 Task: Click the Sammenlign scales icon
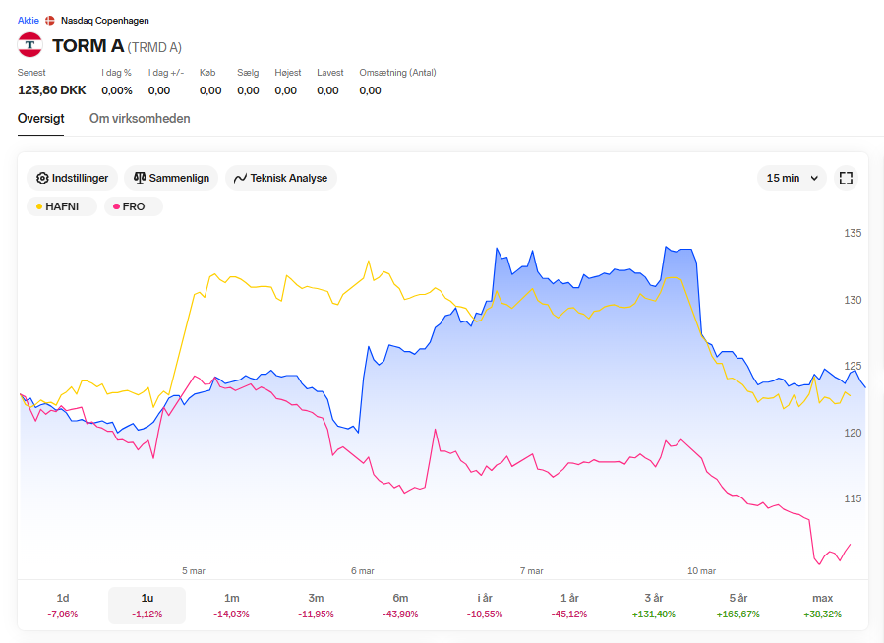point(140,178)
